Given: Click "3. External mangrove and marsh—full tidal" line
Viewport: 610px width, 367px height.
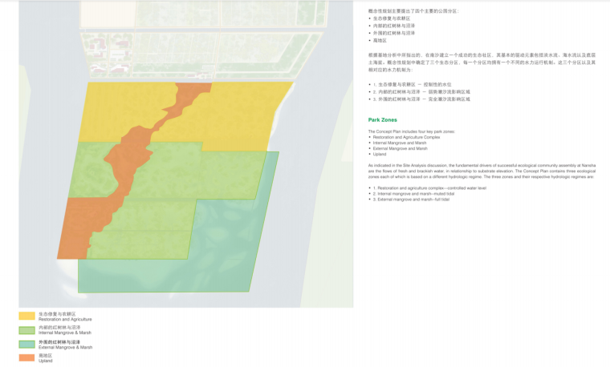Looking at the screenshot, I should pos(411,199).
